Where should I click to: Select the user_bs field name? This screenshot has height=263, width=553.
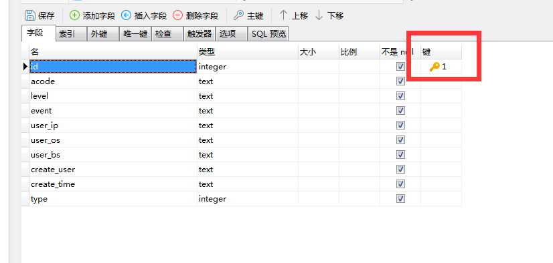coord(113,155)
